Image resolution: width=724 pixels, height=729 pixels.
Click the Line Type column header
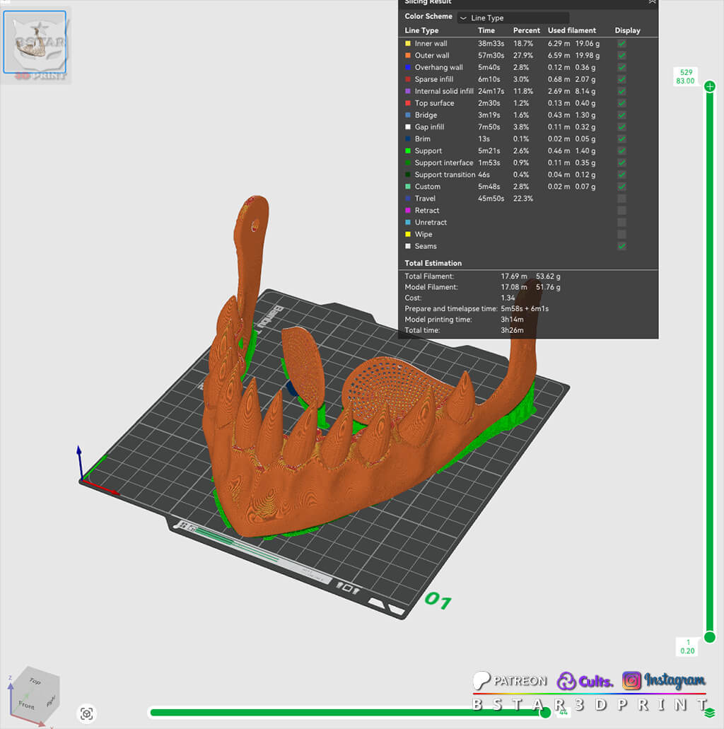tap(421, 30)
